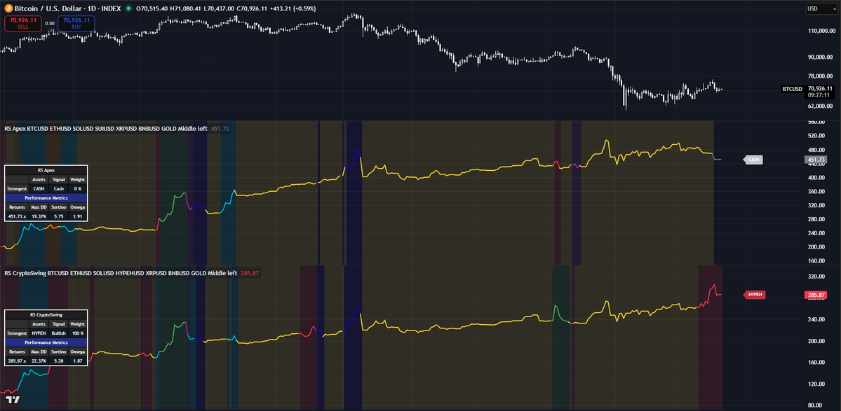Click the RS Apex indicator title
Image resolution: width=841 pixels, height=411 pixels.
(x=106, y=129)
